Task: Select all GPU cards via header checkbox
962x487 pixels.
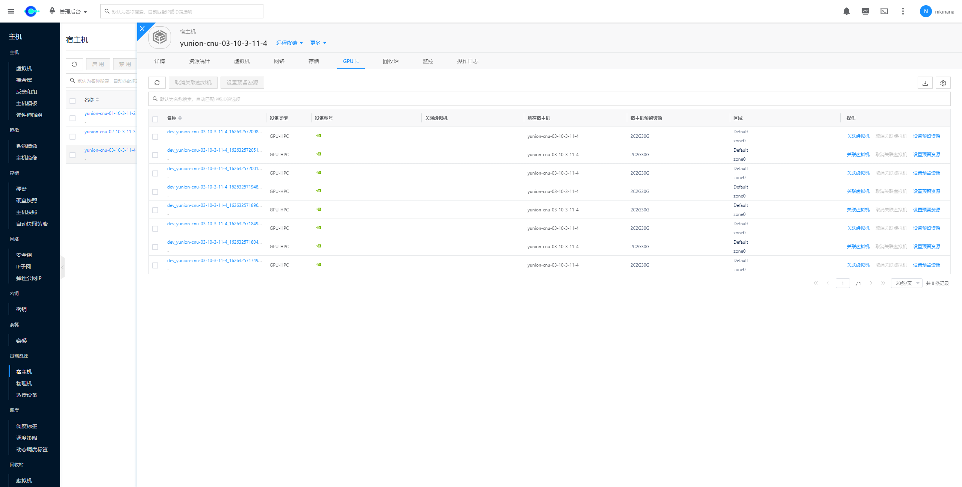Action: 155,119
